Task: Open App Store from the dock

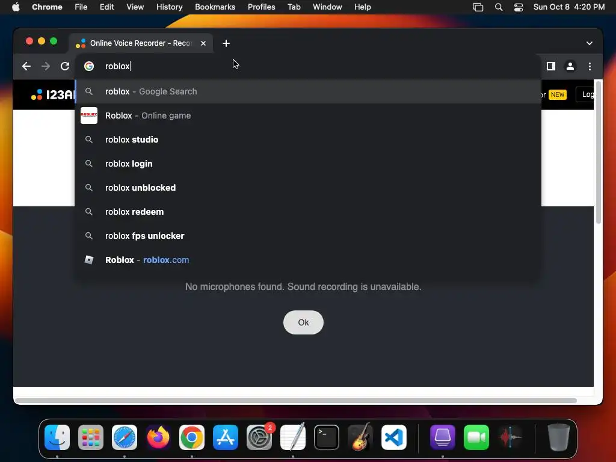Action: (226, 437)
